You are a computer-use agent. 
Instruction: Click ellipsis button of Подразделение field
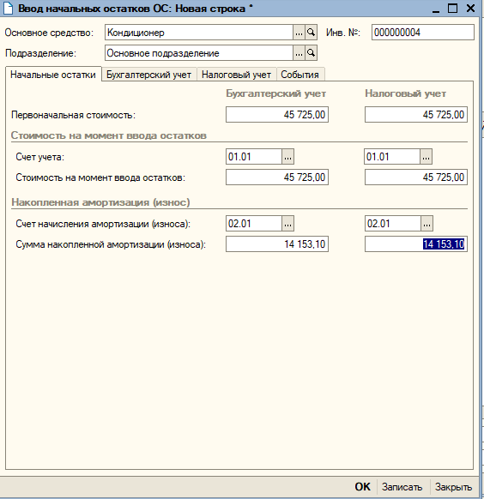299,53
